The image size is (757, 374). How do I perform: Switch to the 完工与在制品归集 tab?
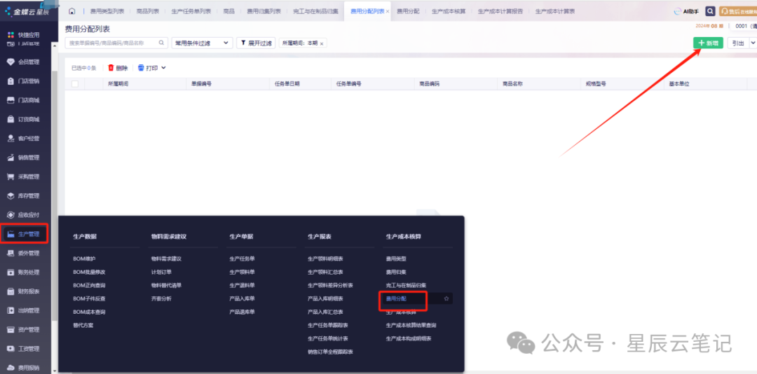[x=315, y=11]
